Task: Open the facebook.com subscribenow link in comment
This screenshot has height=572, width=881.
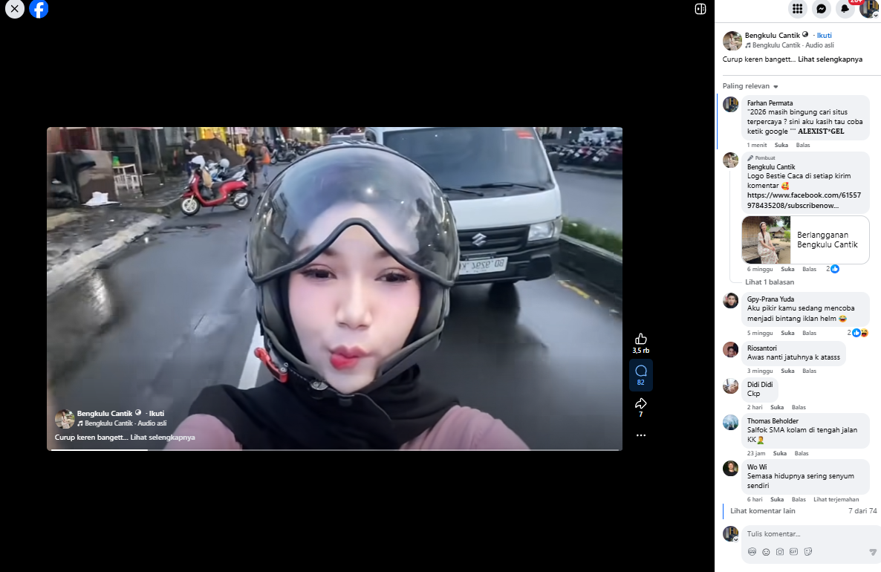Action: [x=804, y=201]
